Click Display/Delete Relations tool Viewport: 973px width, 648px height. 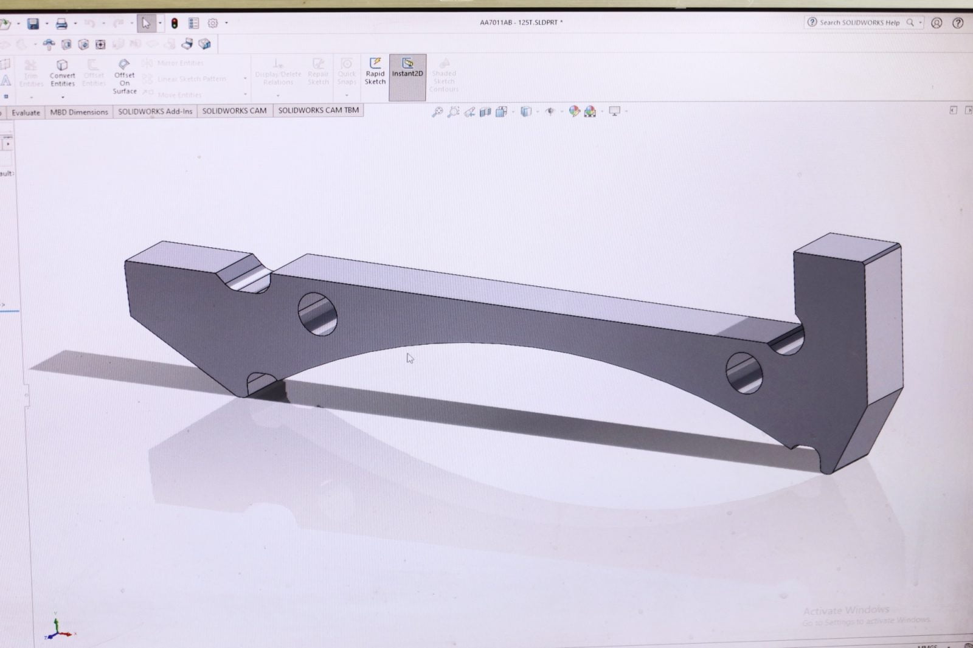click(x=278, y=72)
